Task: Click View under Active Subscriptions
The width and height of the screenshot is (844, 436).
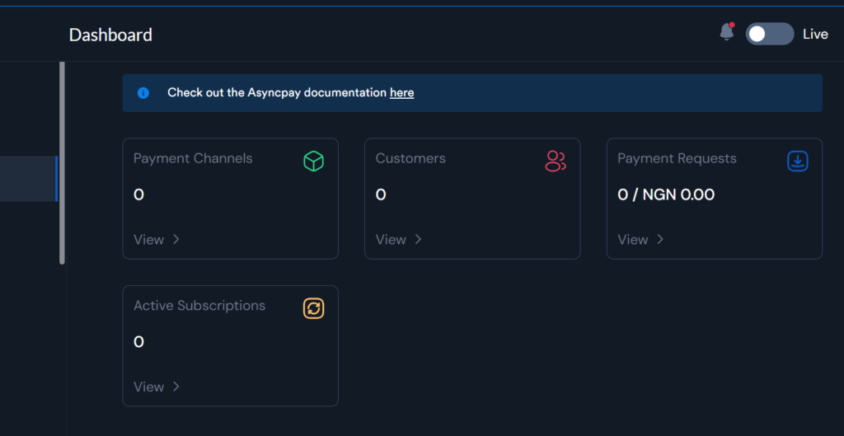Action: pos(149,387)
